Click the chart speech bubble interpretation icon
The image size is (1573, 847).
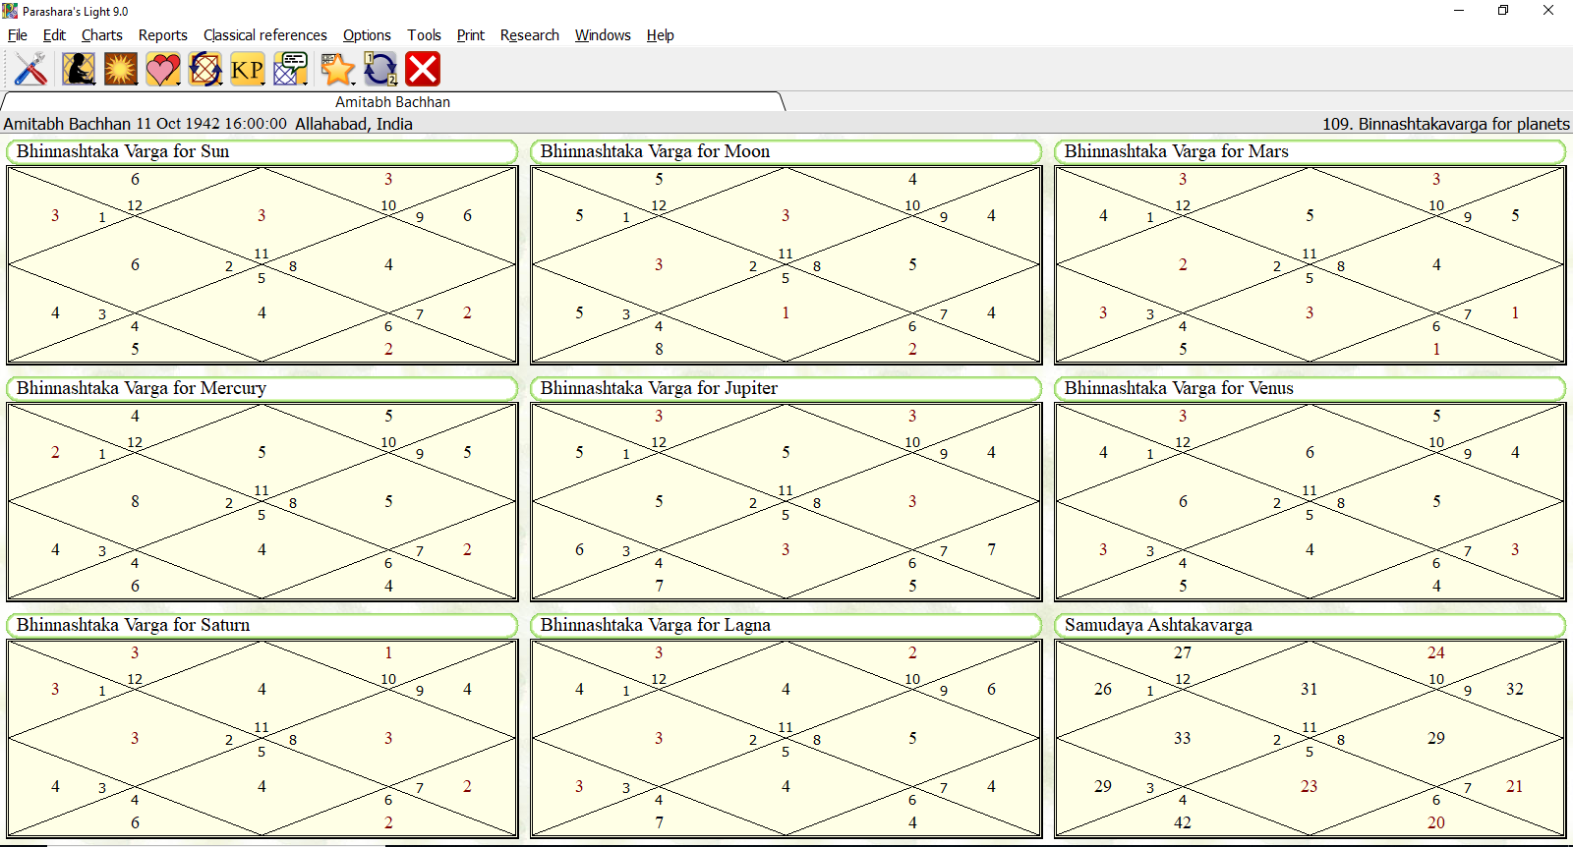(x=290, y=69)
